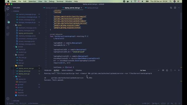Open laptop.json in tmp folder
Viewport: 187px width, 105px height.
pyautogui.click(x=22, y=82)
